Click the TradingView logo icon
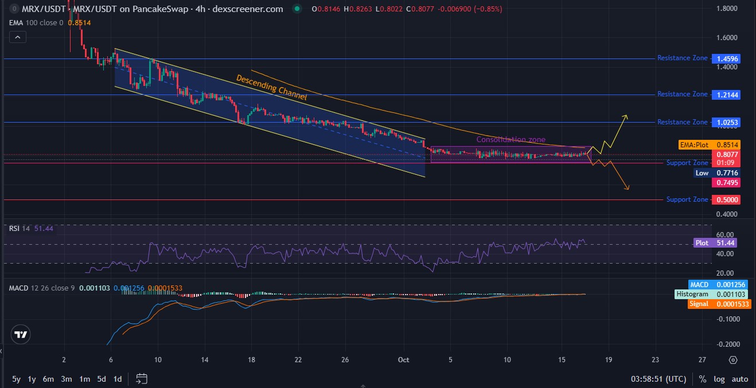The height and width of the screenshot is (388, 756). (x=20, y=335)
